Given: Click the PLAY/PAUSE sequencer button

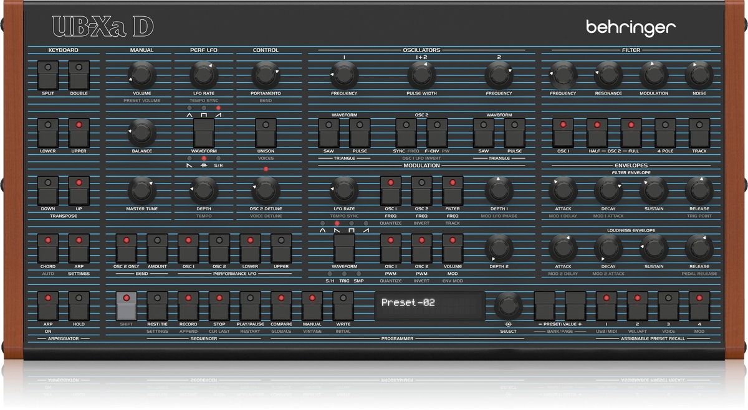Looking at the screenshot, I should coord(251,305).
